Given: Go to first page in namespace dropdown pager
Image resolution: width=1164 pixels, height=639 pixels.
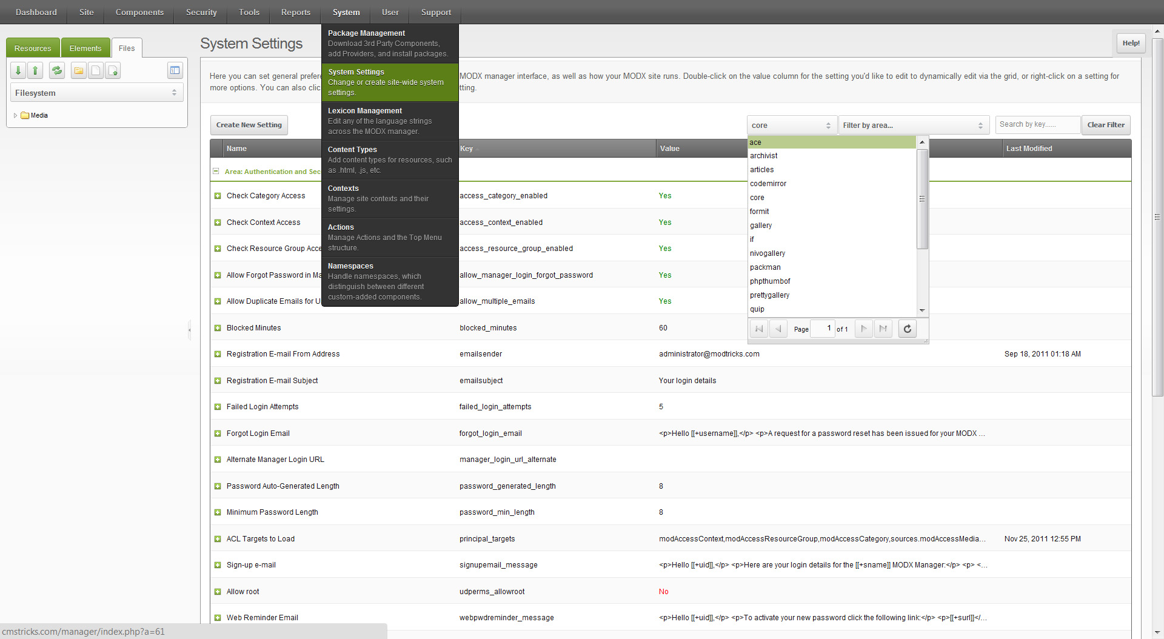Looking at the screenshot, I should click(x=758, y=329).
